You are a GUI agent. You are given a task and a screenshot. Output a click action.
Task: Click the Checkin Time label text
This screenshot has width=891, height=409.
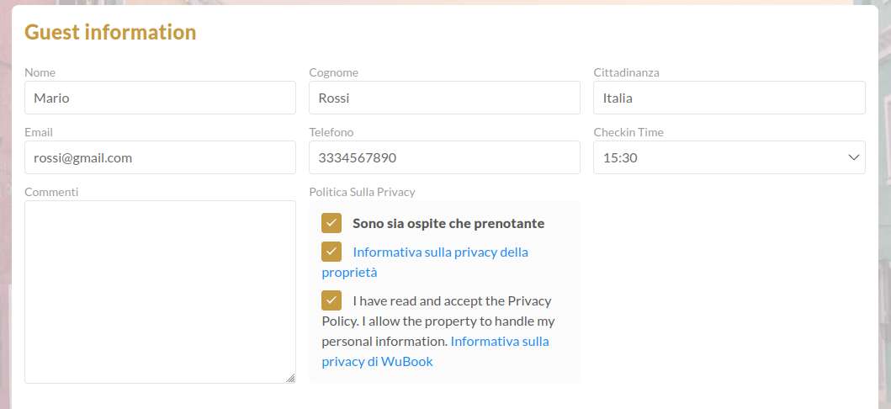pyautogui.click(x=628, y=132)
